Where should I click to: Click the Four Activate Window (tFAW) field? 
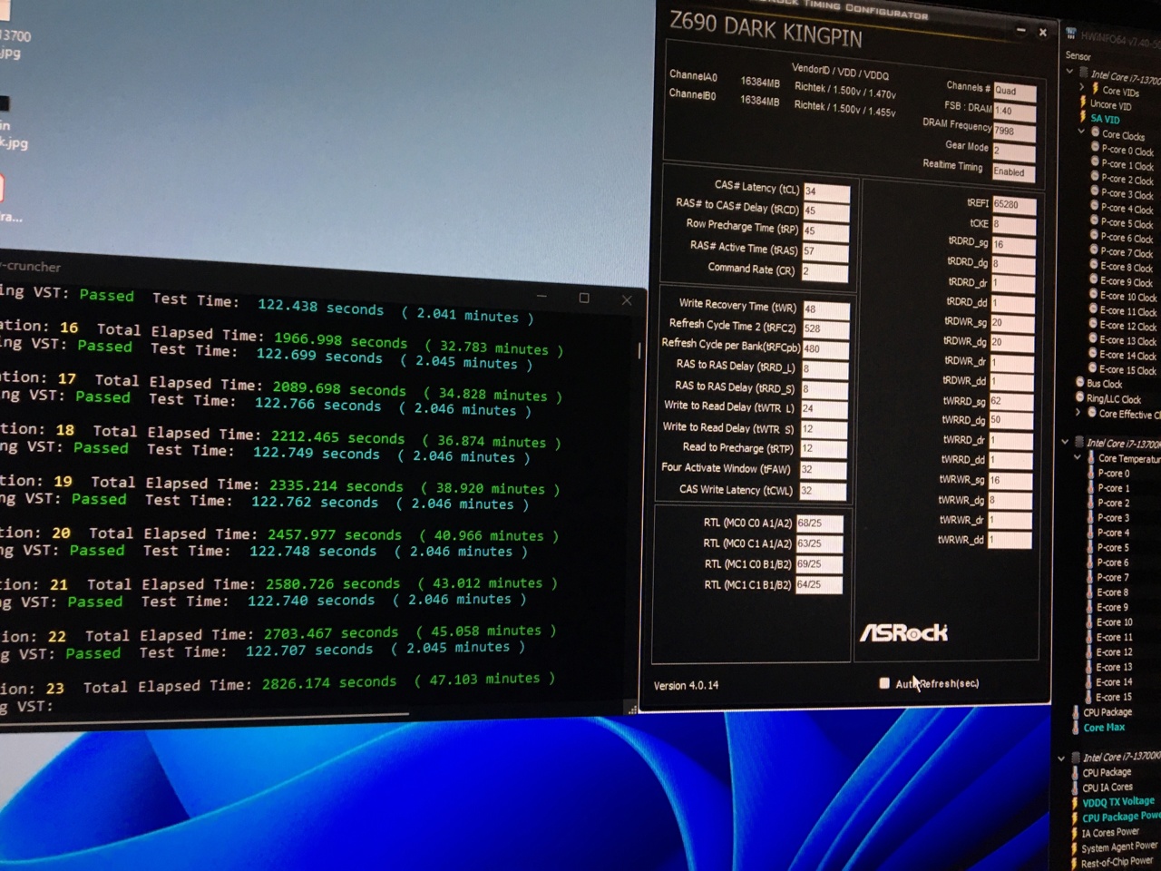point(823,470)
